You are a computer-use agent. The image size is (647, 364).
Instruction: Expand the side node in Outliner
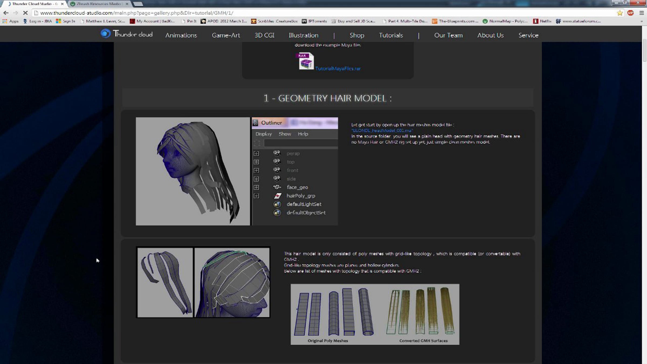tap(256, 179)
